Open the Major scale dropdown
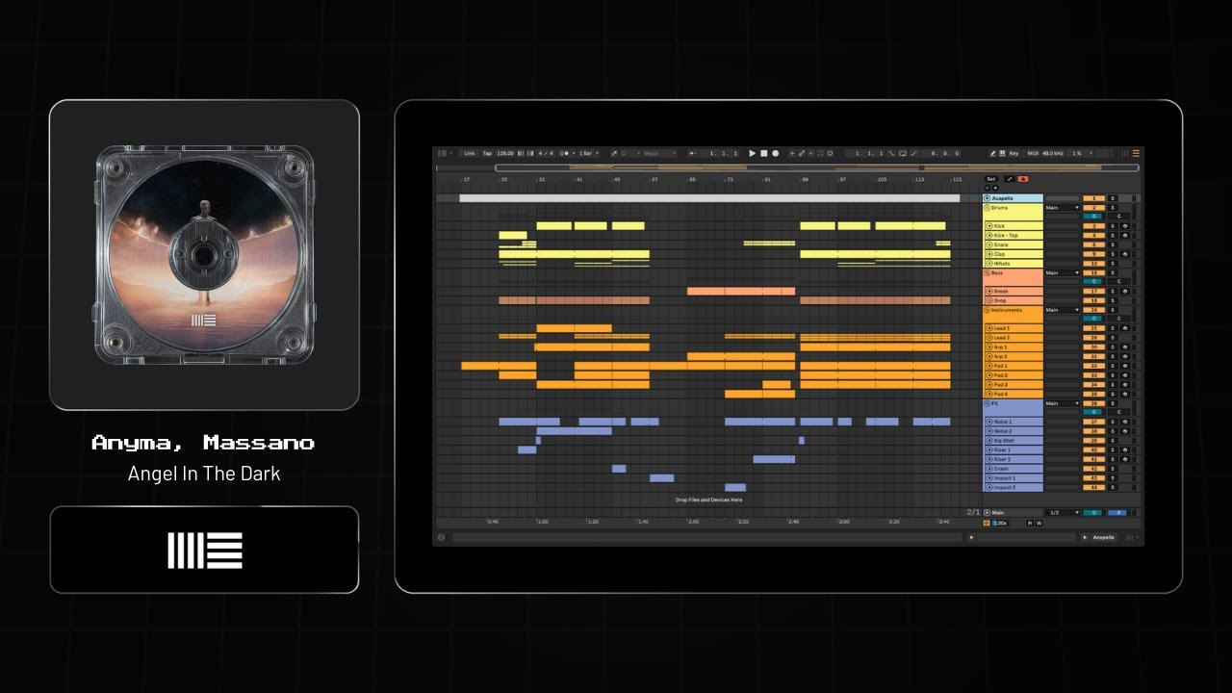Viewport: 1232px width, 693px height. (x=659, y=153)
